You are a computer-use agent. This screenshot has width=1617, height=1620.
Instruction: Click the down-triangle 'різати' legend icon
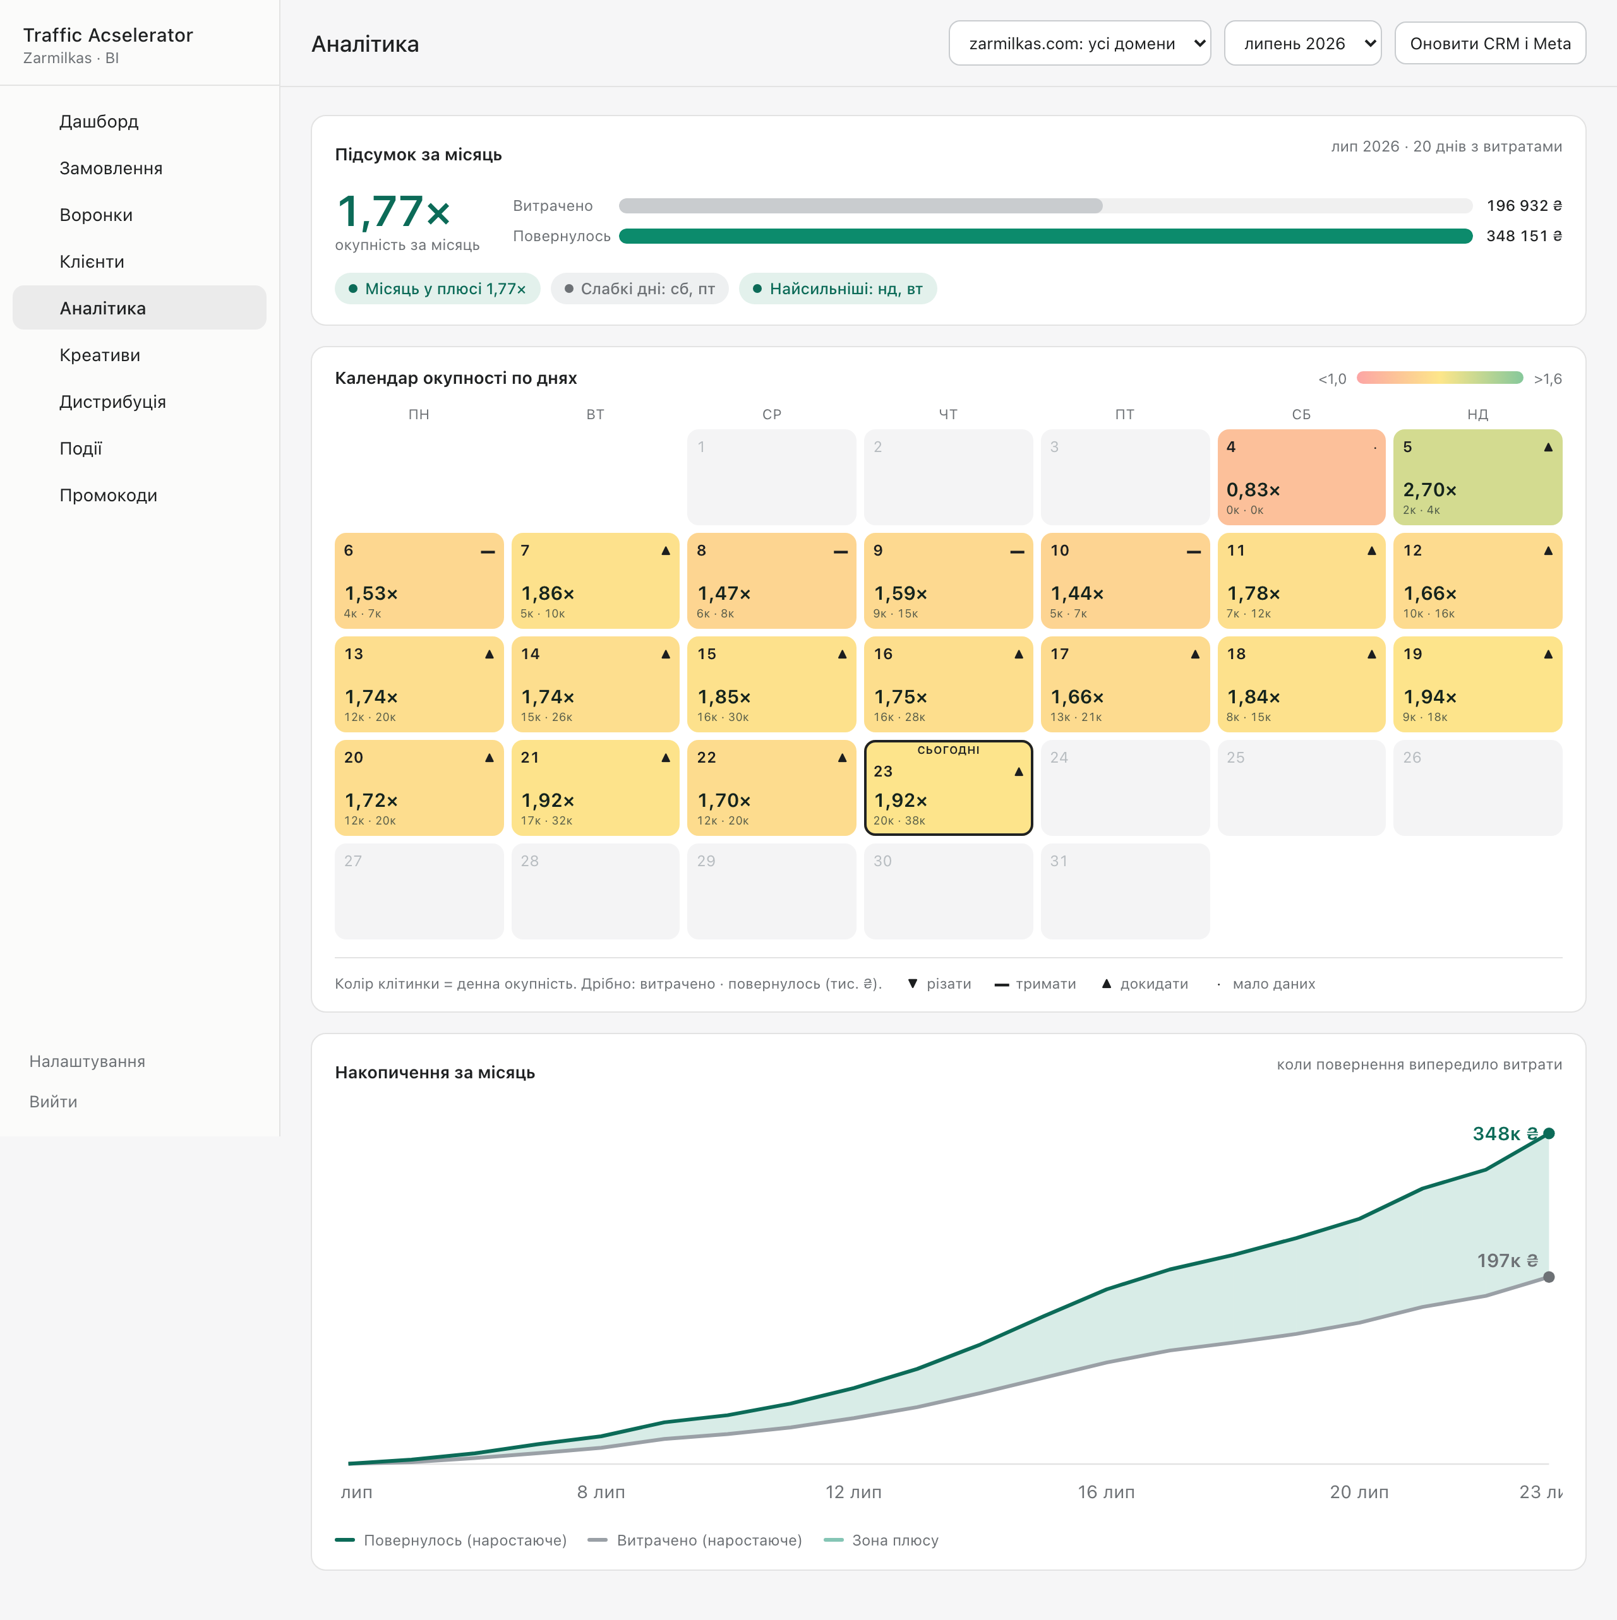(x=913, y=984)
